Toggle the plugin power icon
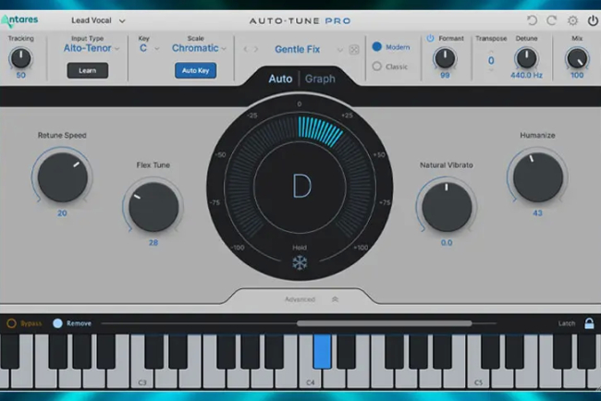The image size is (601, 401). [x=593, y=20]
